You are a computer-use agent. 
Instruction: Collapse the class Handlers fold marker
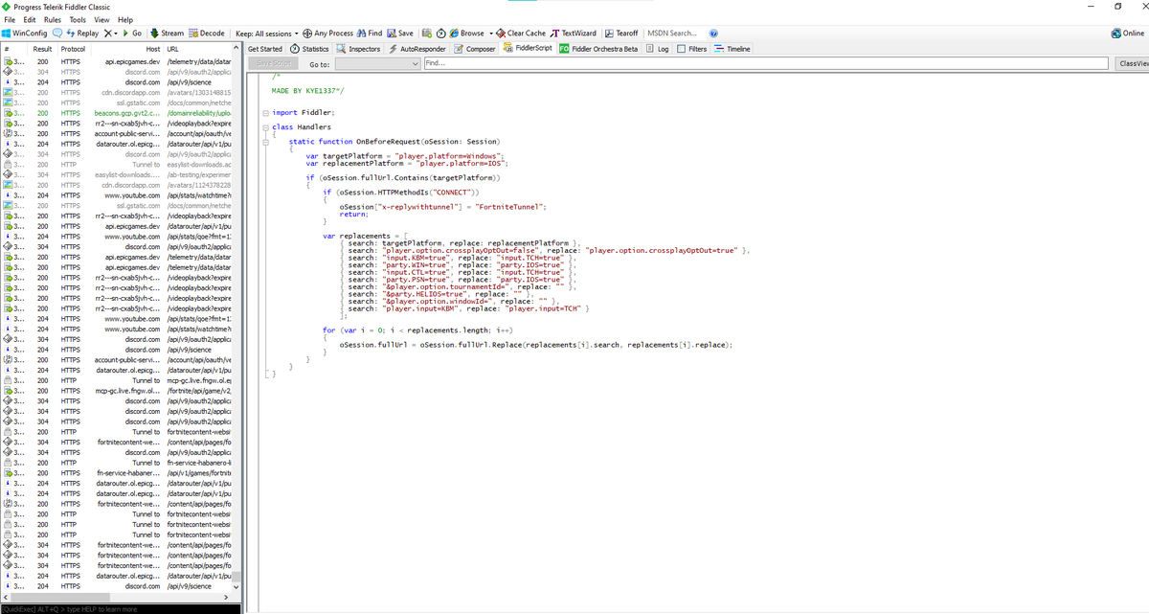(265, 126)
